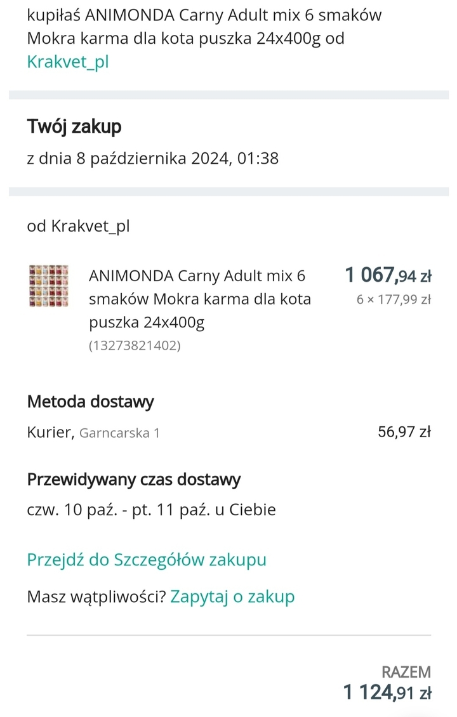Screen dimensions: 457x717
Task: Click the item price 1 067,94 zł
Action: coord(388,275)
